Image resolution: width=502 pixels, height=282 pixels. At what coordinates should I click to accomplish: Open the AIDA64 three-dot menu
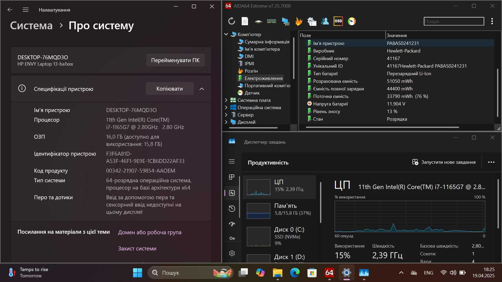(492, 21)
